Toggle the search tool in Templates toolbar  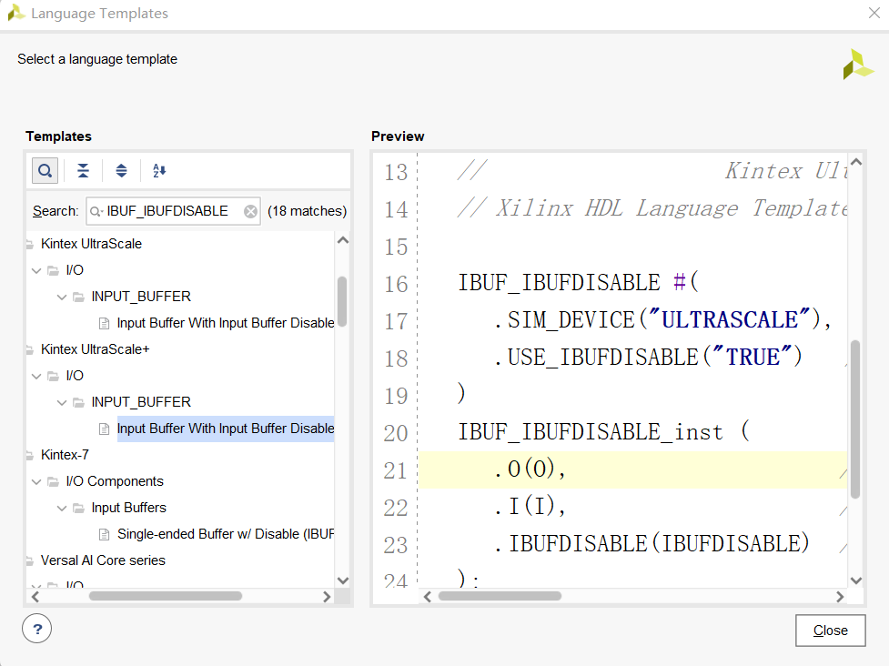click(x=45, y=171)
